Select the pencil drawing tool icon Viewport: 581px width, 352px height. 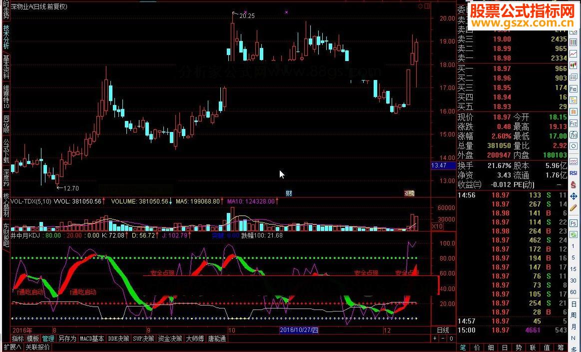[573, 207]
